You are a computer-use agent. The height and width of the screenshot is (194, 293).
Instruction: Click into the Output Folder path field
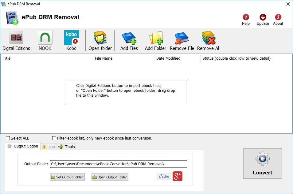[119, 164]
